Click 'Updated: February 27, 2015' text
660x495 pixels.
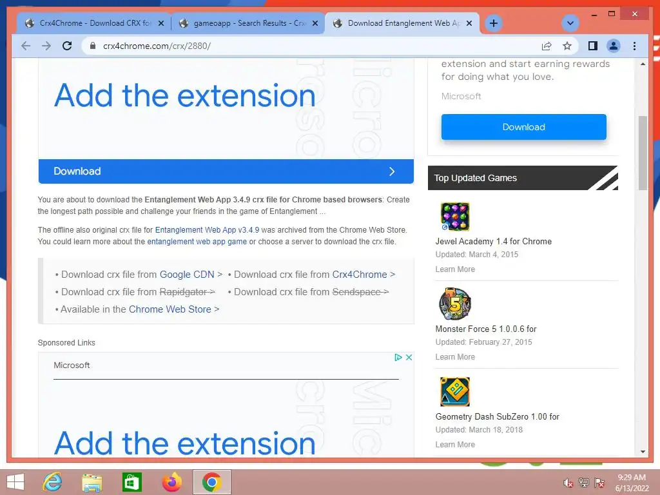(x=483, y=342)
